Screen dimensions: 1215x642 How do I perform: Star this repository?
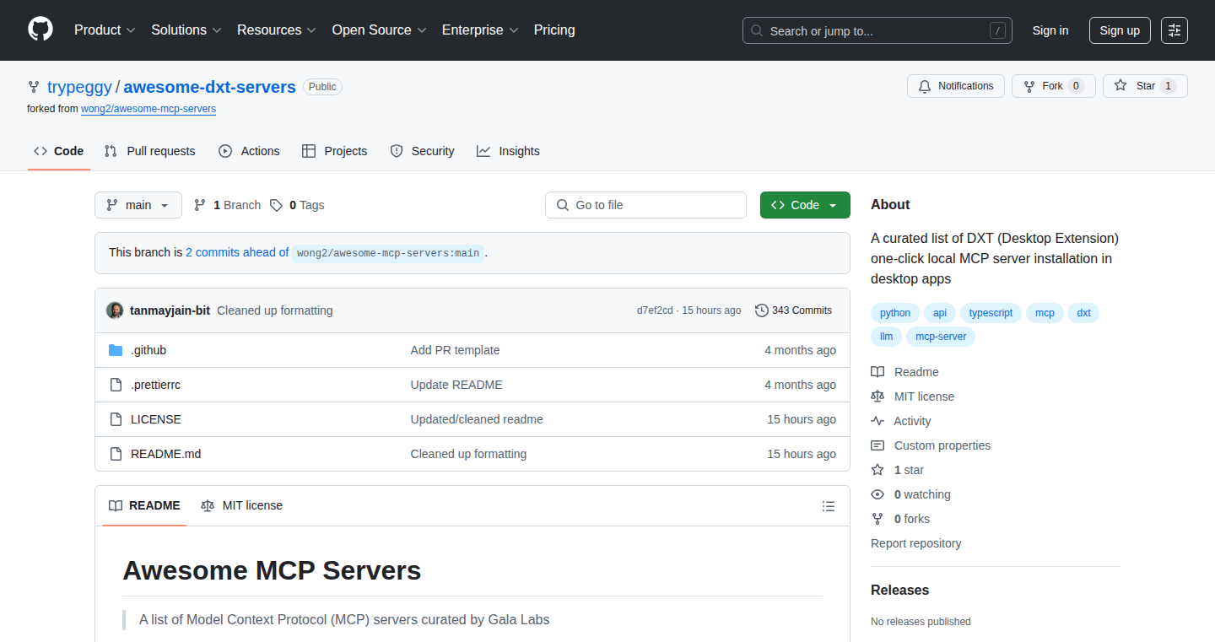click(x=1145, y=86)
